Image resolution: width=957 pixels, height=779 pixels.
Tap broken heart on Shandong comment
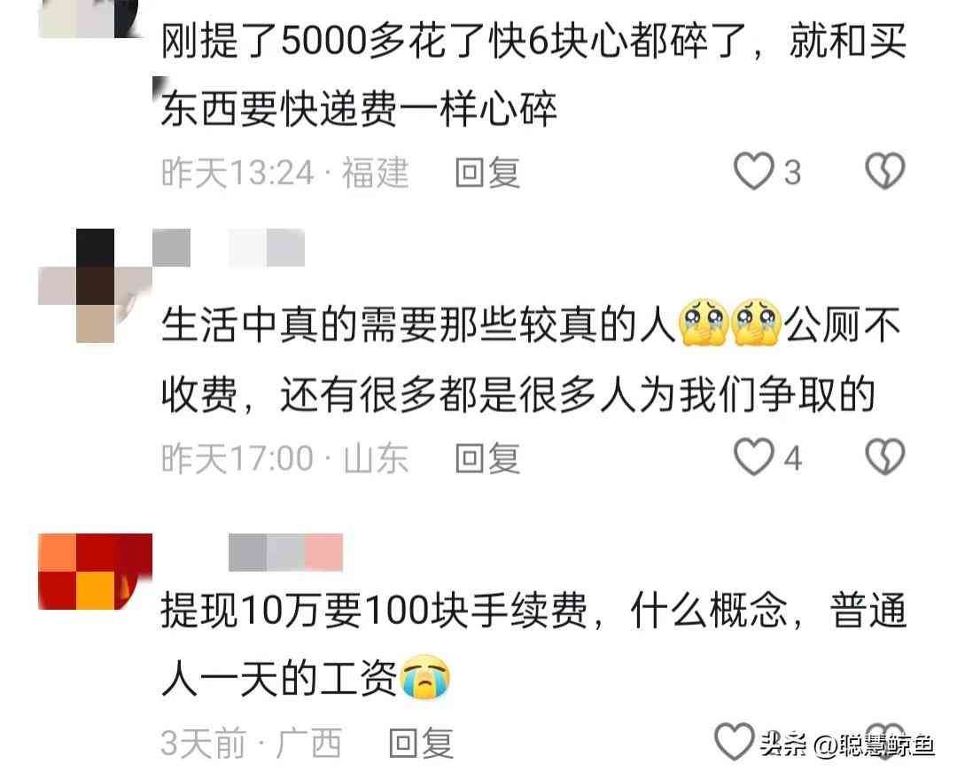click(x=885, y=457)
